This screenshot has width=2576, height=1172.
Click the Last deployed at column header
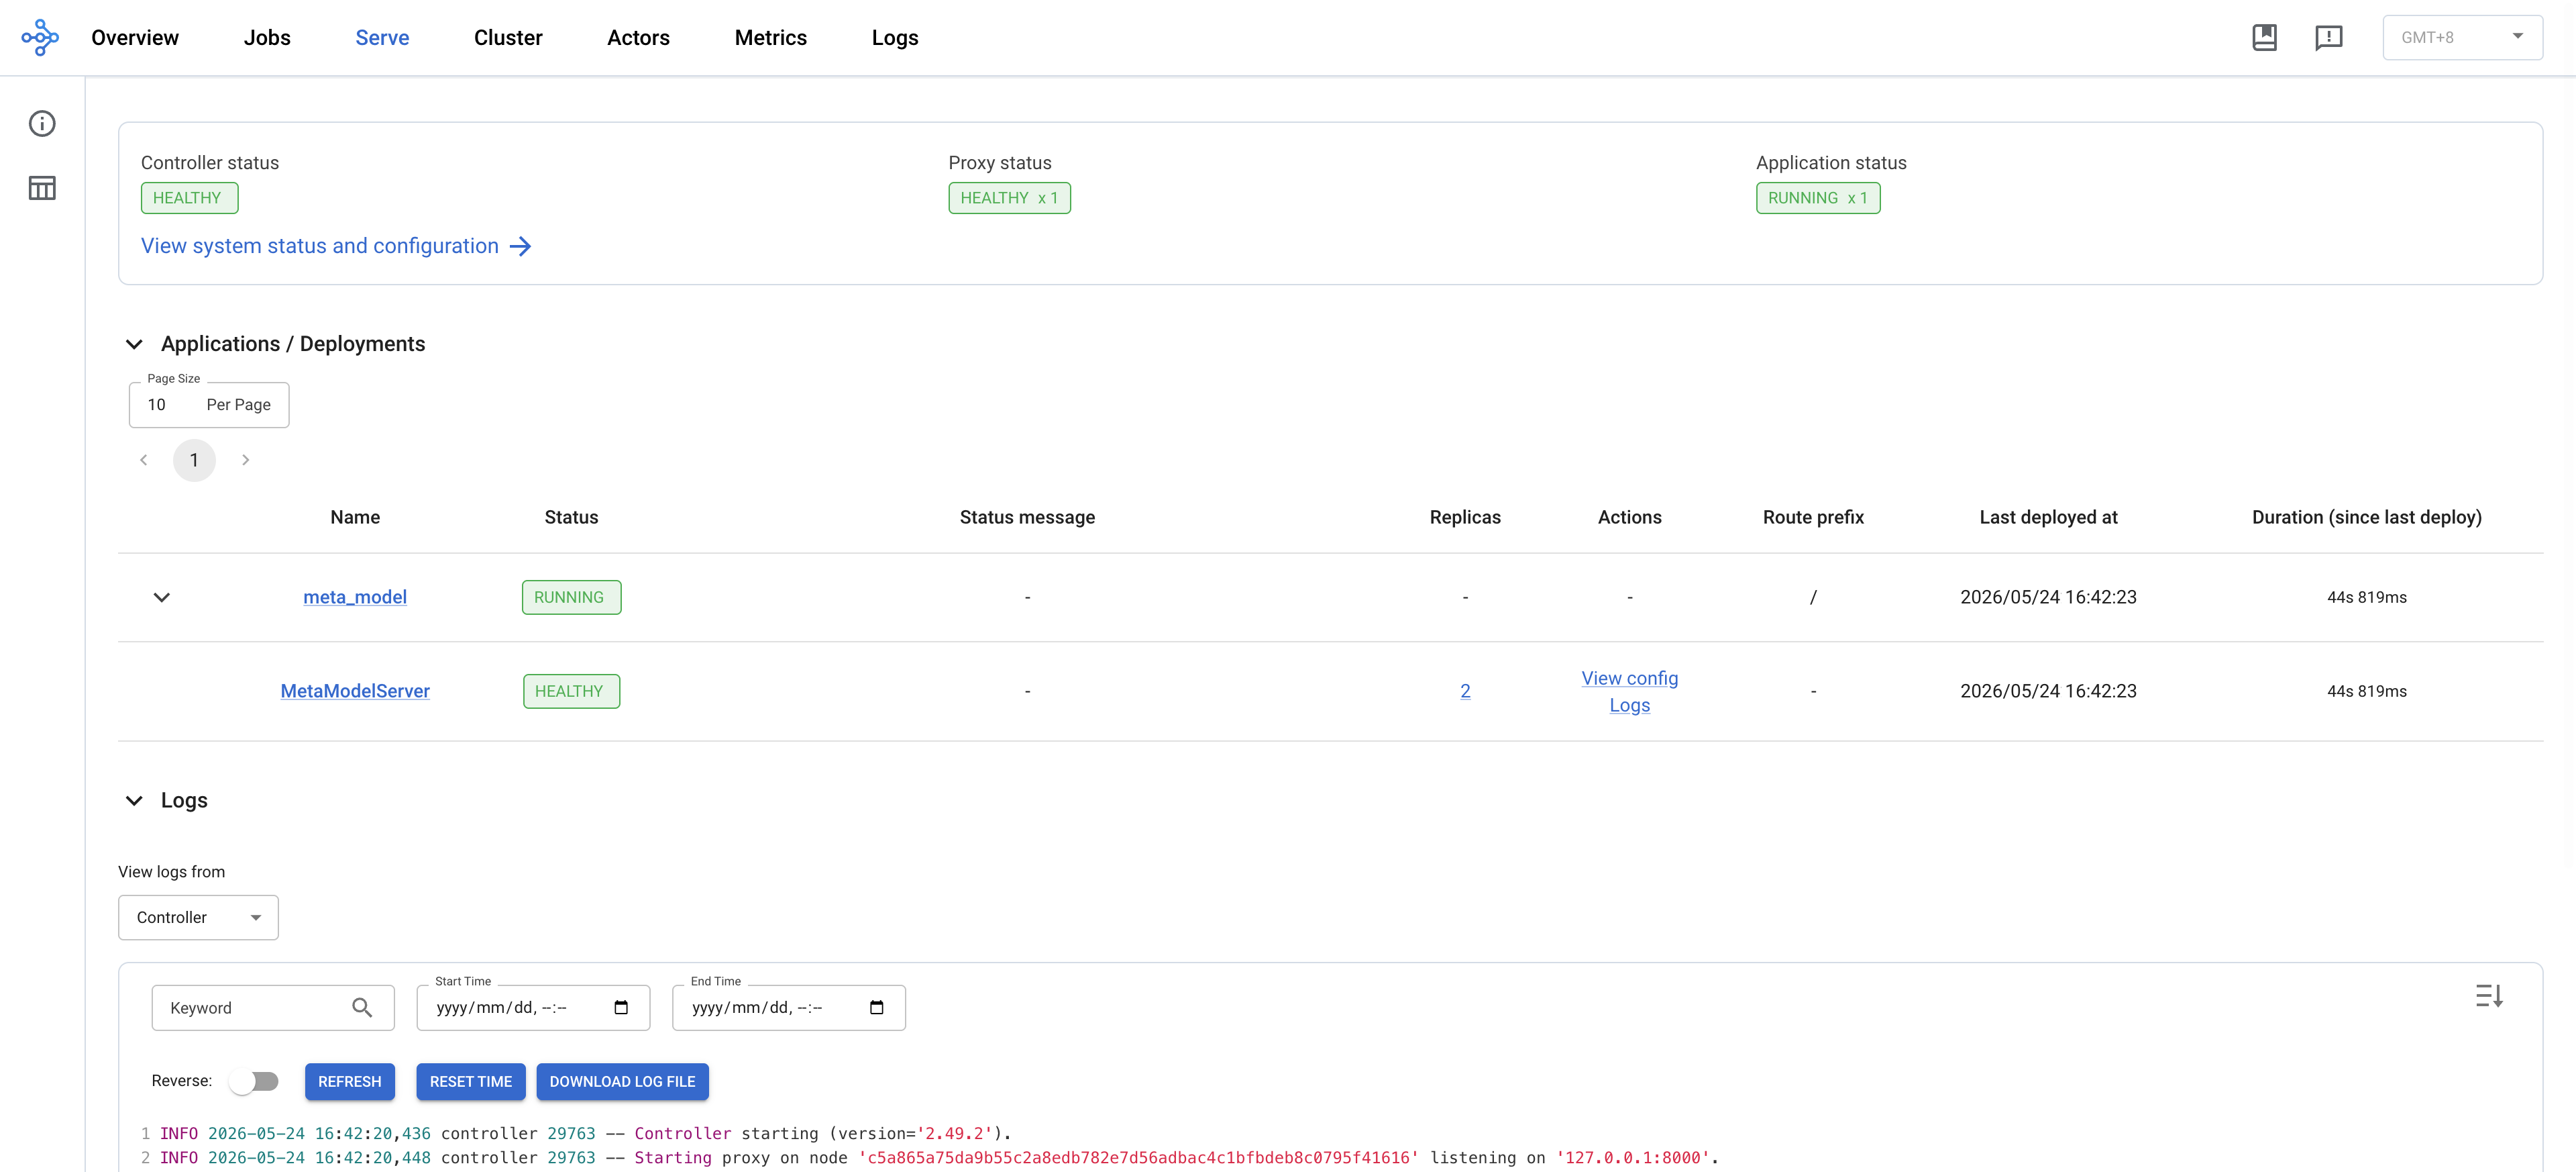click(2048, 518)
